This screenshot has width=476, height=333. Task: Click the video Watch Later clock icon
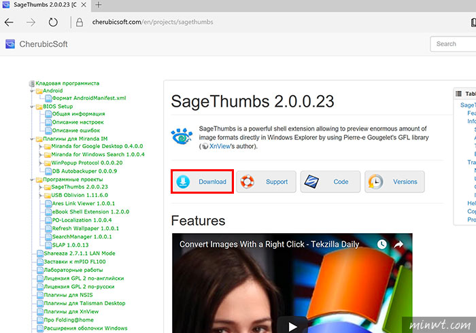click(382, 244)
